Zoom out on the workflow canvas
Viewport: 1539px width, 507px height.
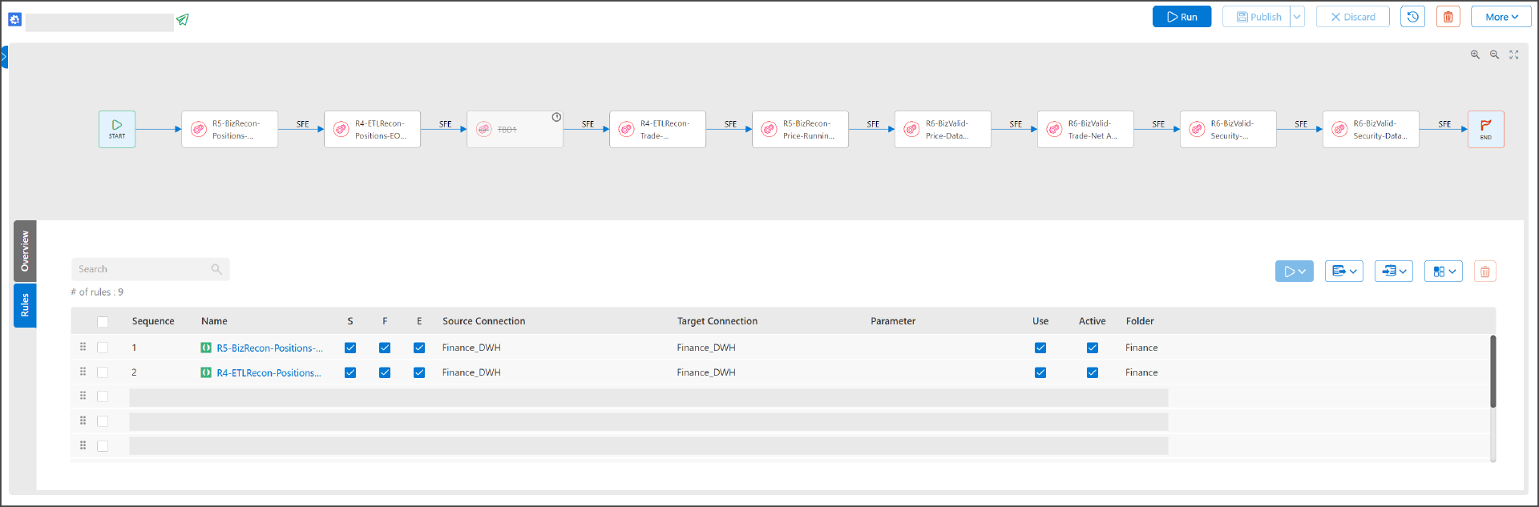click(1494, 54)
